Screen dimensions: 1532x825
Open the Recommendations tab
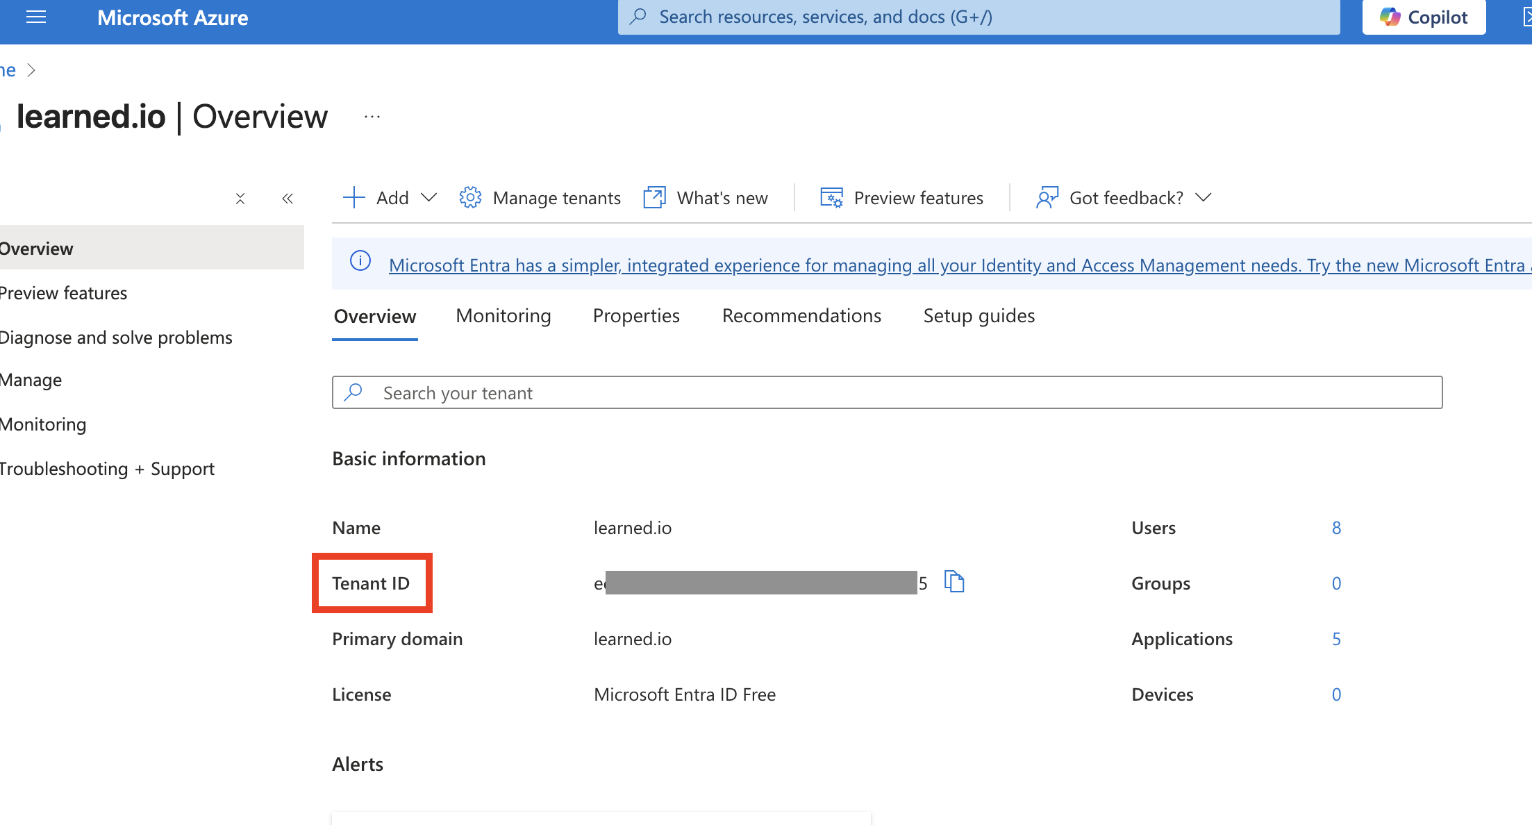click(801, 316)
